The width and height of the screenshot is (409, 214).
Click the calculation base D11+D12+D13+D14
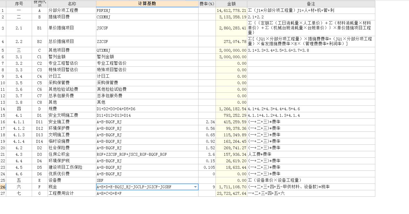[147, 115]
